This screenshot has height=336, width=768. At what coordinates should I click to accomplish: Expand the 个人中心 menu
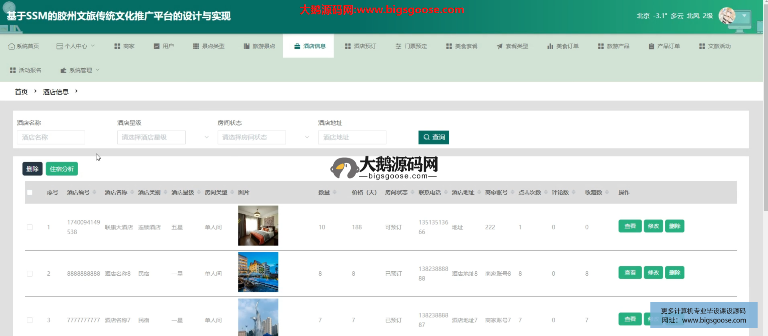76,46
